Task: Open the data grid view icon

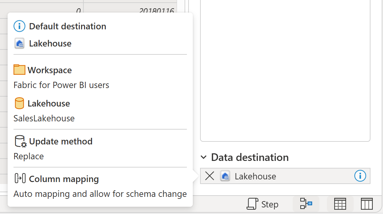Action: click(x=340, y=204)
